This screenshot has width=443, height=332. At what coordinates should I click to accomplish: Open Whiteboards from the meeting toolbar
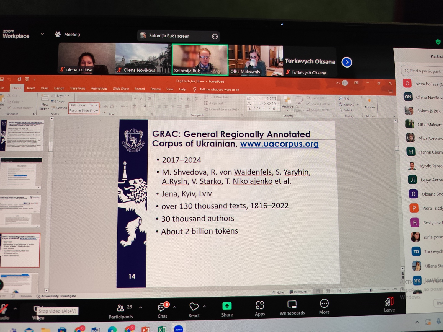coord(292,305)
